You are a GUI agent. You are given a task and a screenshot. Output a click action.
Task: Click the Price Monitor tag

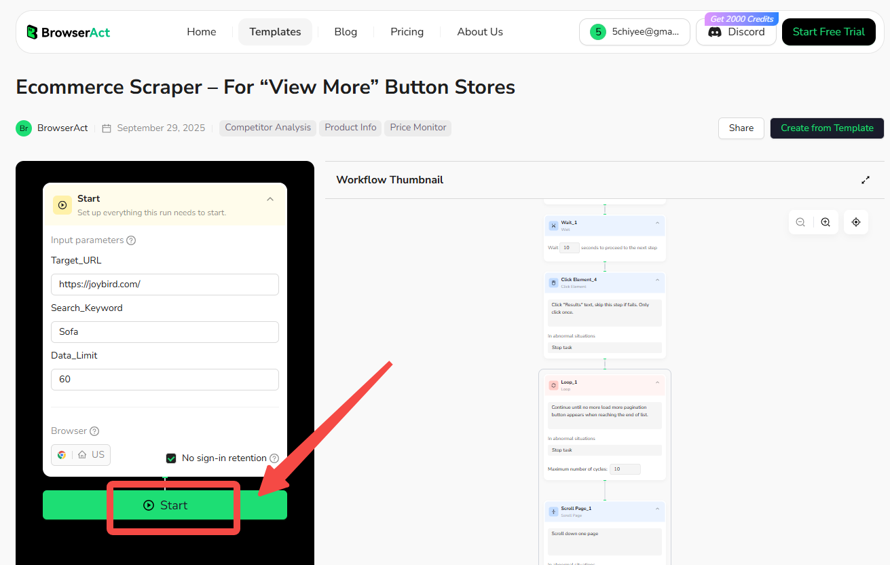coord(418,128)
